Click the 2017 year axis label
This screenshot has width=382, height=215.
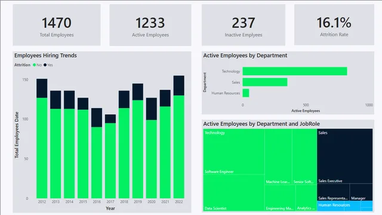[110, 202]
